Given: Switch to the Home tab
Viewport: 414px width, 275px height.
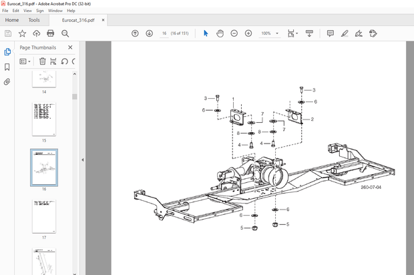Looking at the screenshot, I should (x=12, y=20).
